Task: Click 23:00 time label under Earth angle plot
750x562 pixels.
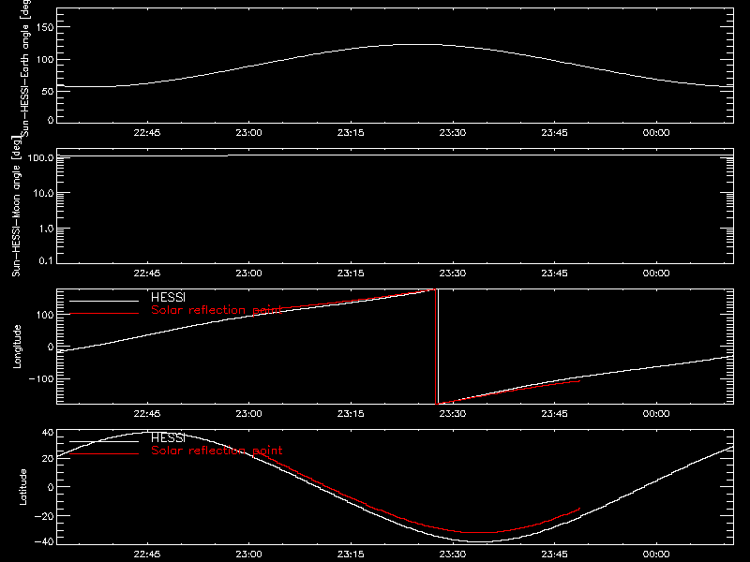Action: pyautogui.click(x=248, y=133)
